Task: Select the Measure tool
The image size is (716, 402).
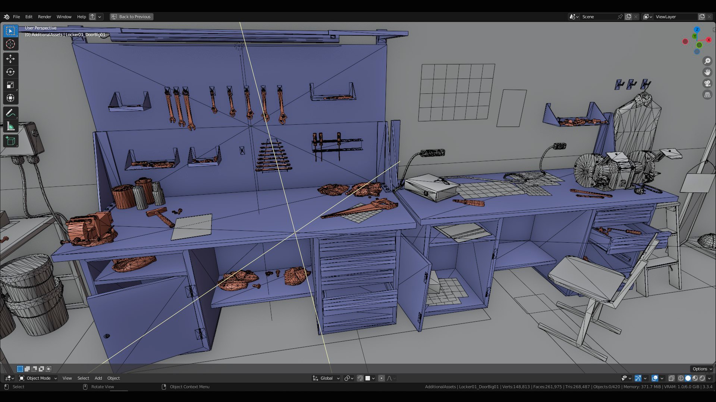Action: click(10, 126)
